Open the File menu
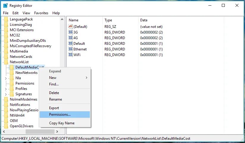 6,13
